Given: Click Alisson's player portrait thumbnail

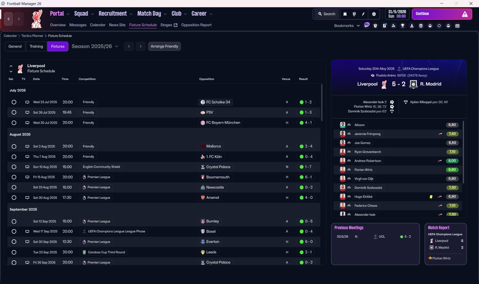Looking at the screenshot, I should click(342, 125).
